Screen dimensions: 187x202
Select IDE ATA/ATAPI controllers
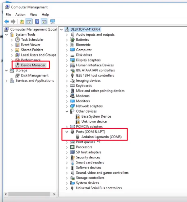tap(96, 70)
